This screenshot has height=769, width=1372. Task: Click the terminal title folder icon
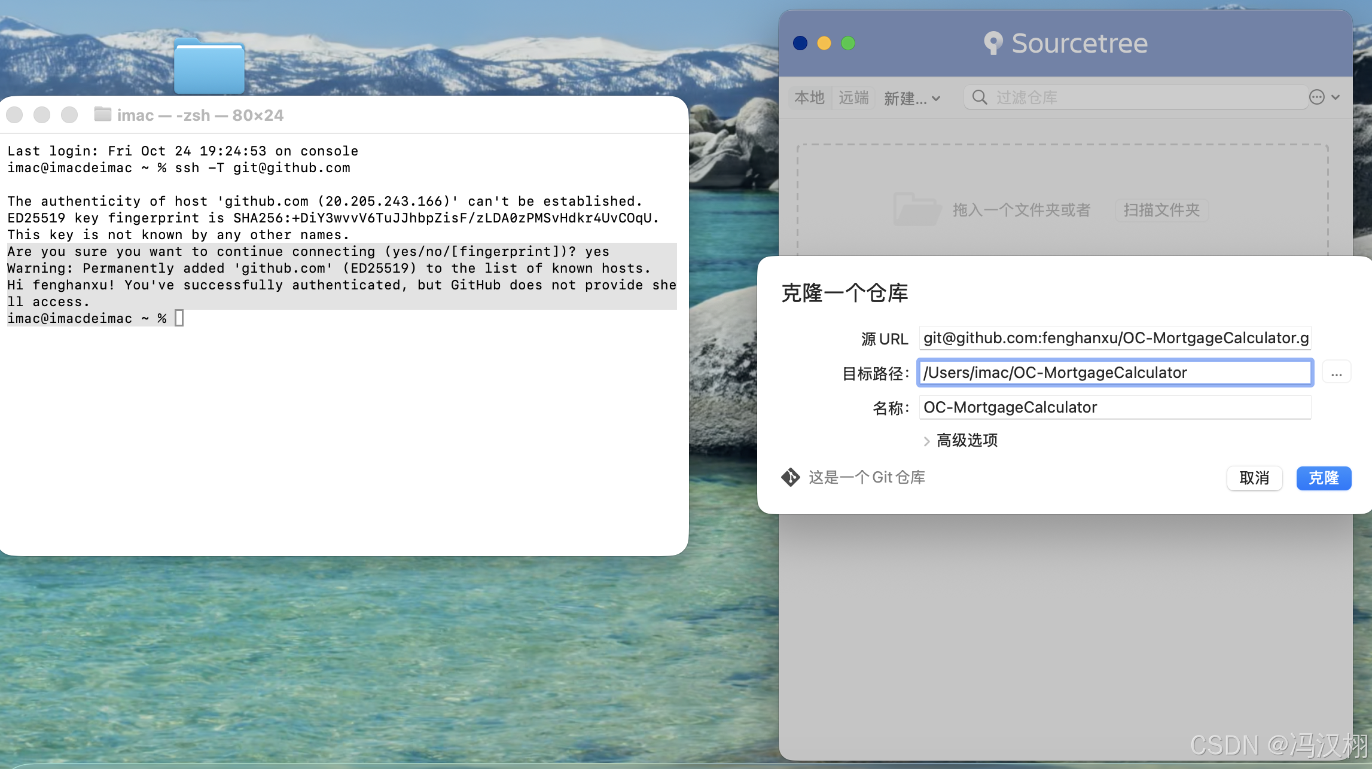coord(103,114)
